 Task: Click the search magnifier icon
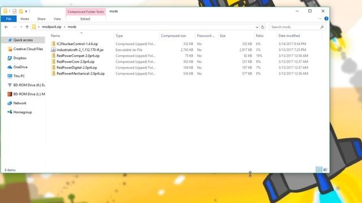[322, 27]
